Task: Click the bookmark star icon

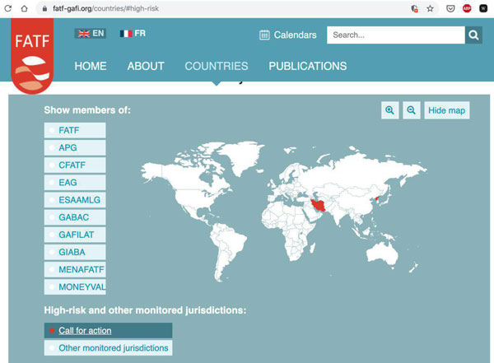Action: pyautogui.click(x=430, y=8)
